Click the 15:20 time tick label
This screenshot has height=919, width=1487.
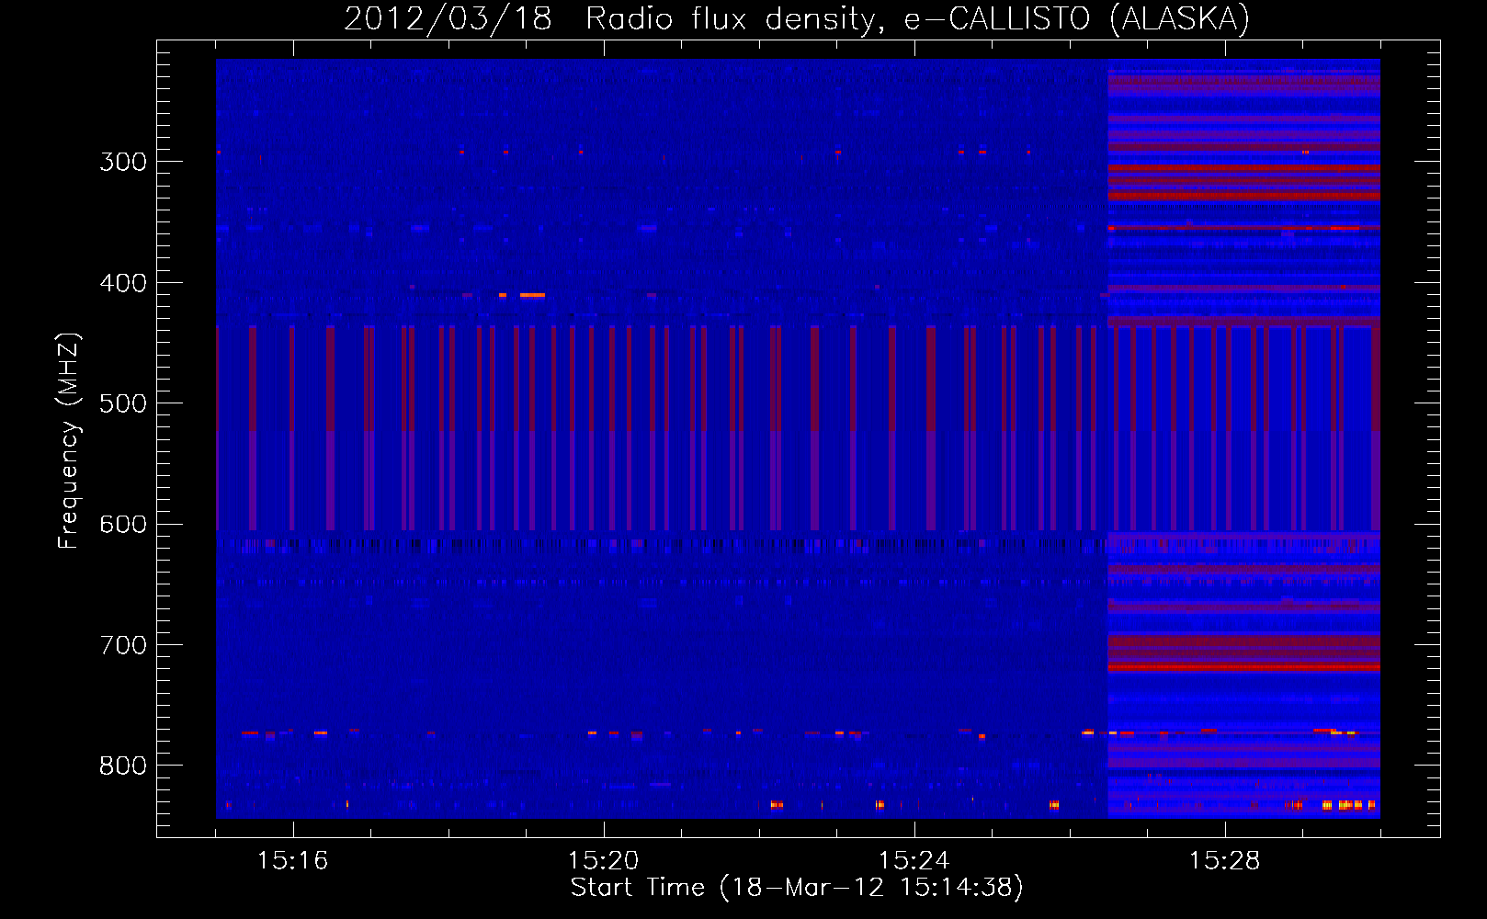(604, 861)
